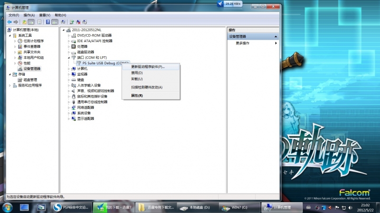The width and height of the screenshot is (380, 213).
Task: Select the IDE ATA/ATAPI 控制器 category
Action: 95,41
